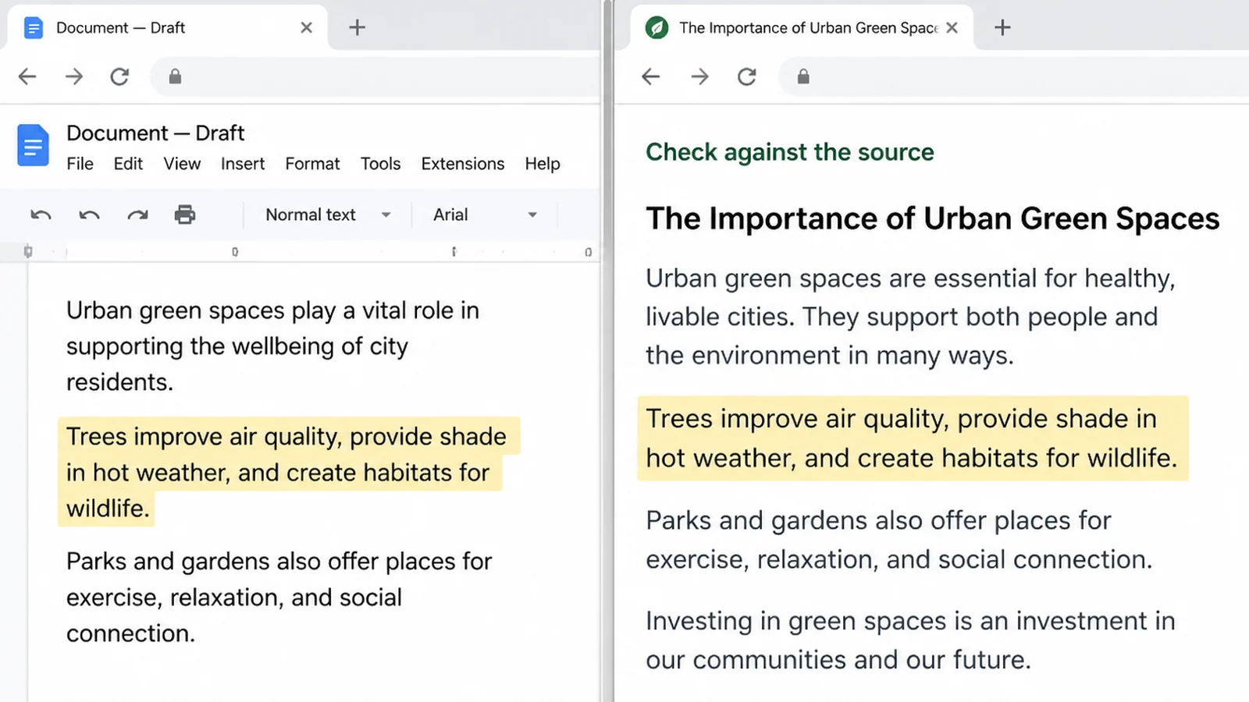Open the Tools menu
The image size is (1249, 702).
pos(380,164)
